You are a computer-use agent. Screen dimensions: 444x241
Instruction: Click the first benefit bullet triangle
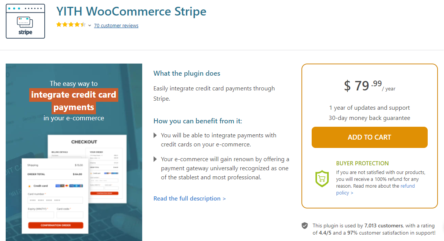[155, 135]
